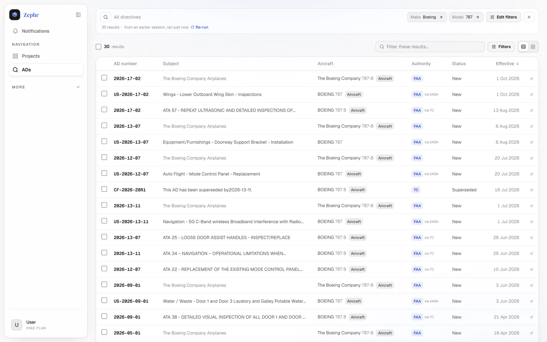Open Wings - Lower Outboard Wing Skin subject

(x=212, y=94)
